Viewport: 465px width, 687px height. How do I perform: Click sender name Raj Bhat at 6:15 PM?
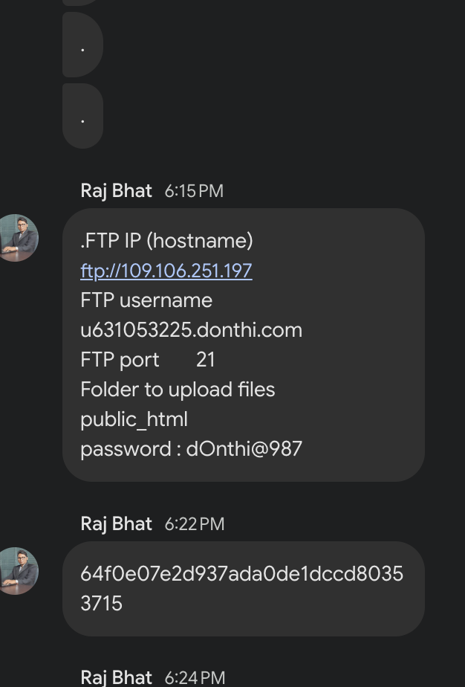(x=116, y=191)
